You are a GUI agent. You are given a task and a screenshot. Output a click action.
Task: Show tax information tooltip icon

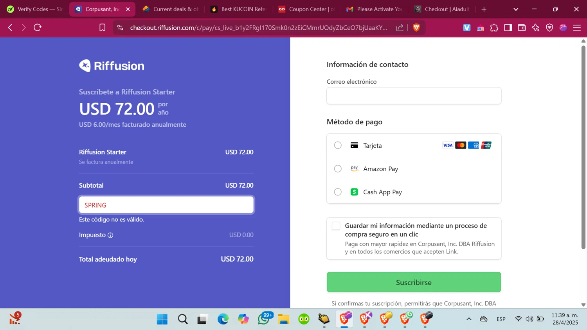point(110,235)
